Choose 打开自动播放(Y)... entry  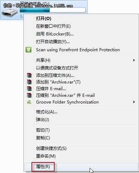(x=53, y=42)
